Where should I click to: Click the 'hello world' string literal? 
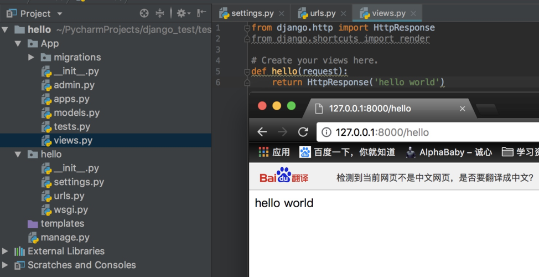coord(407,82)
